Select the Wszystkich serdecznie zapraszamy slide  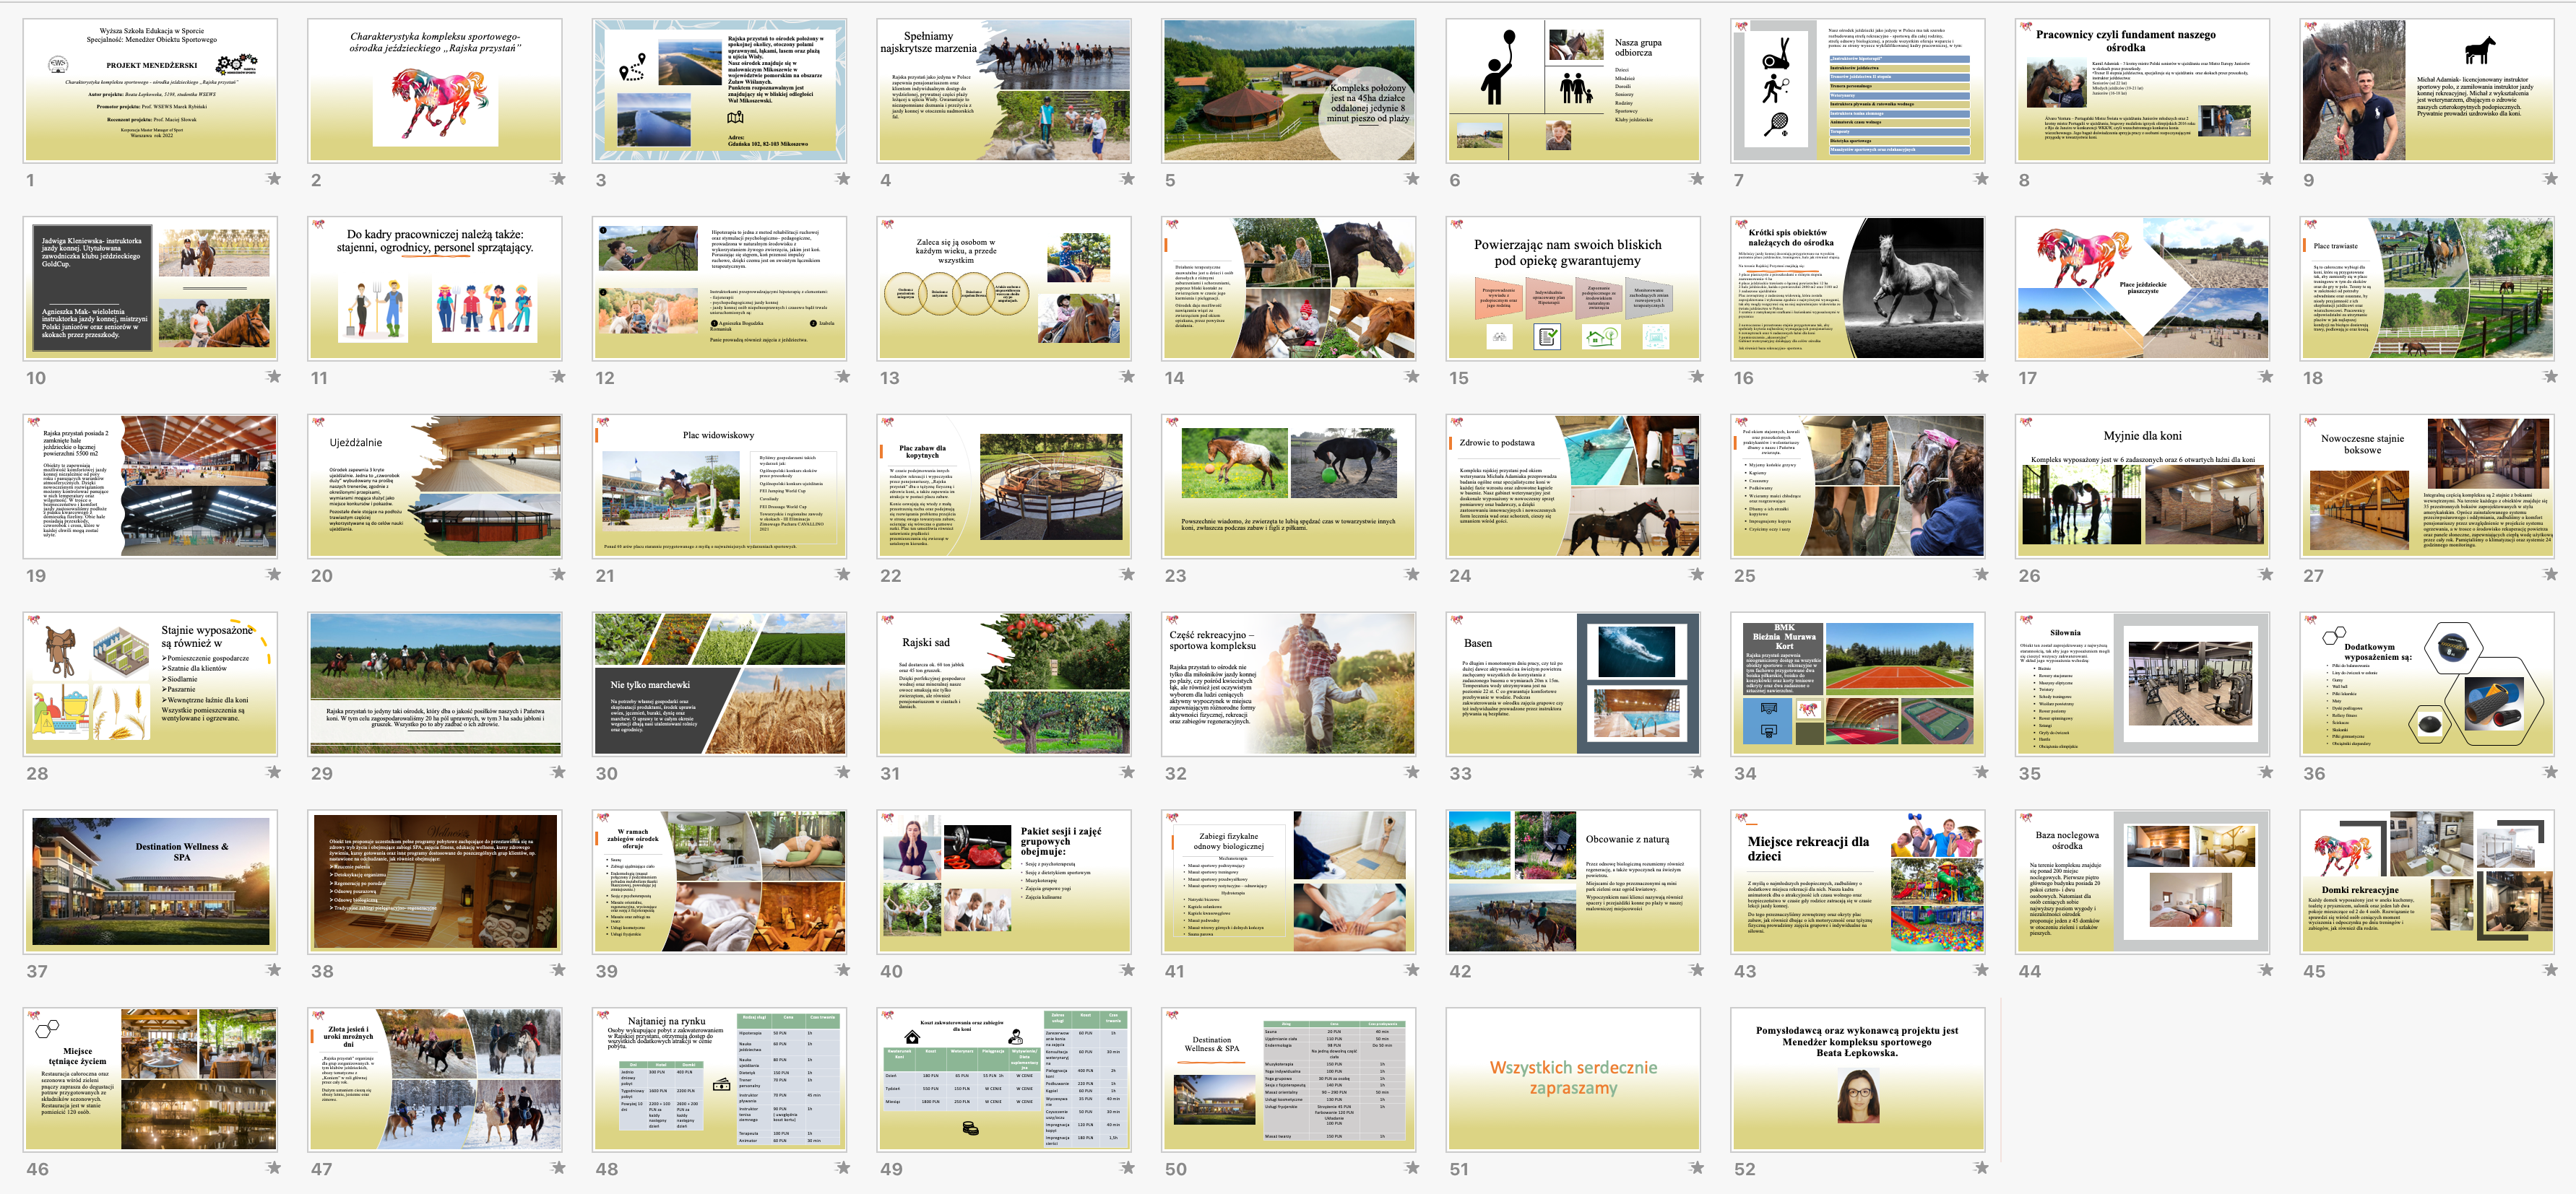click(x=1573, y=1079)
